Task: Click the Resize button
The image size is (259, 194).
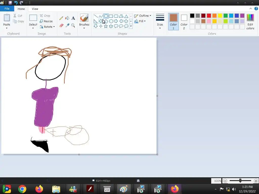Action: pos(46,21)
